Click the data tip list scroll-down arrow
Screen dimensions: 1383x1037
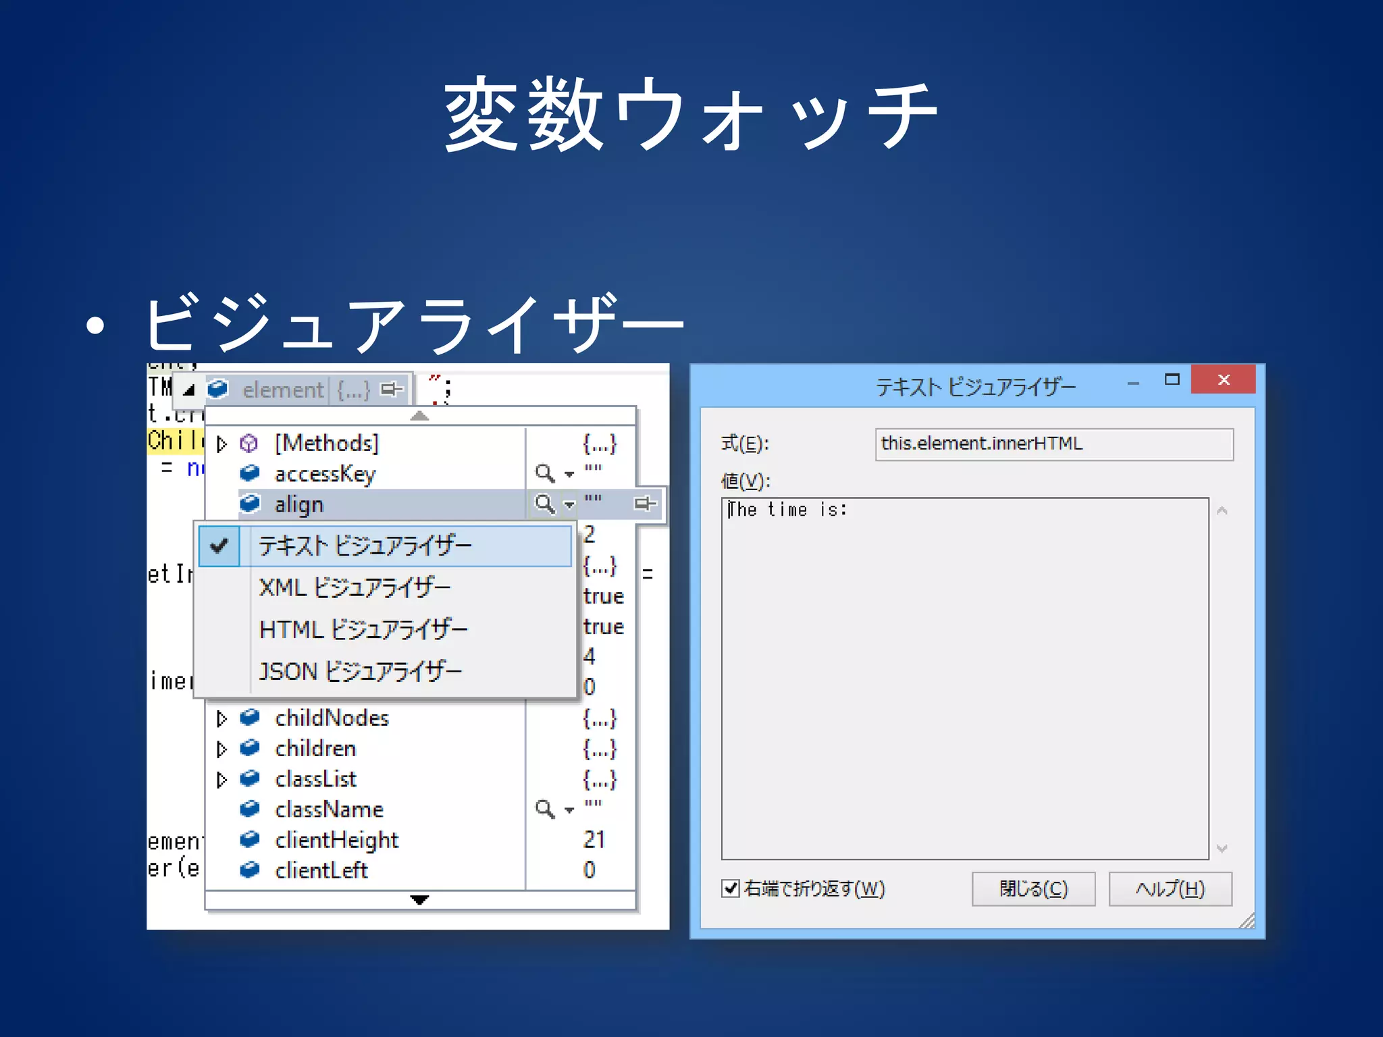(x=419, y=899)
